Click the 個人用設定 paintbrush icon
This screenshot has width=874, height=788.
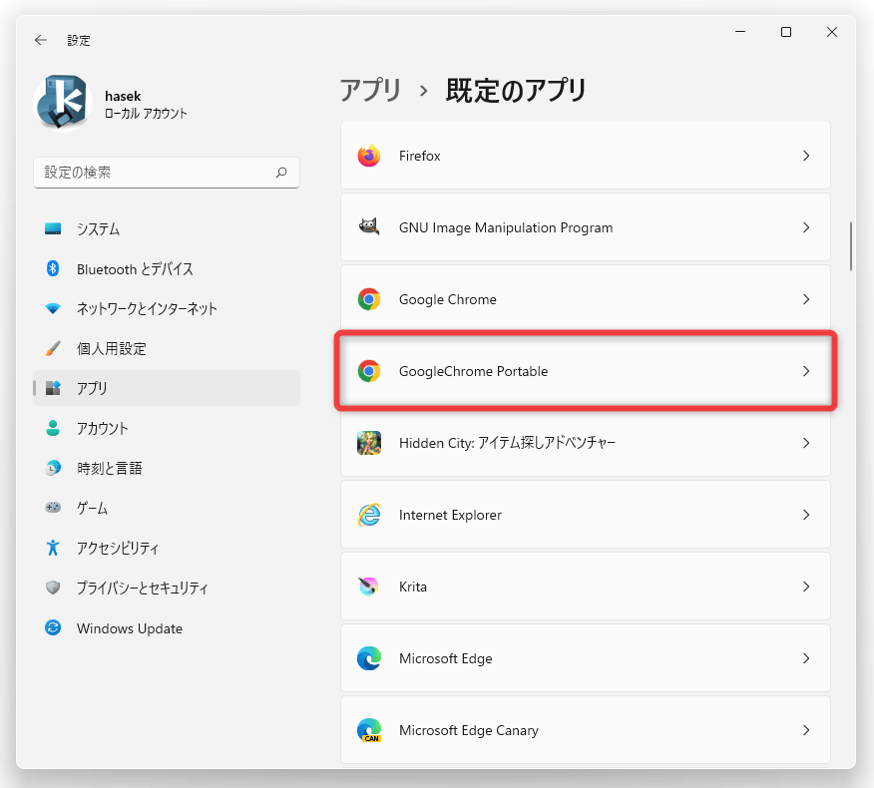click(x=53, y=348)
